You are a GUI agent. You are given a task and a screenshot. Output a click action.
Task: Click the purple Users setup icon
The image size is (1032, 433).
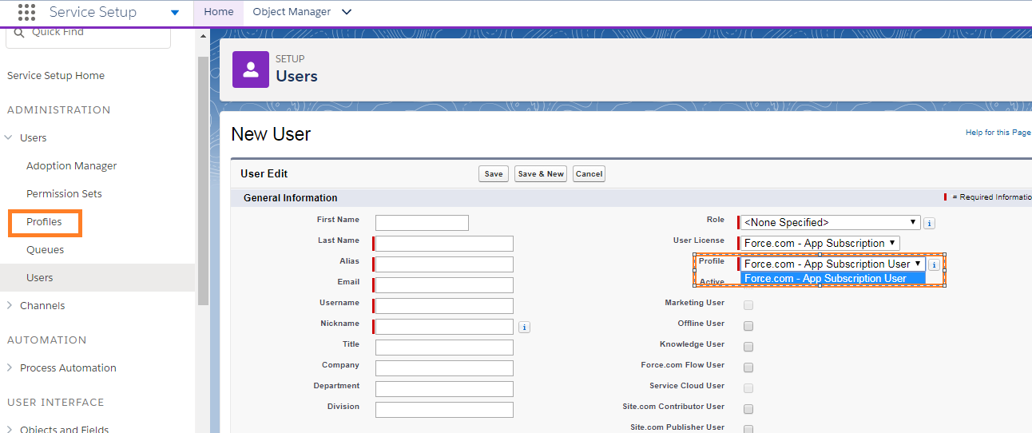click(x=251, y=69)
